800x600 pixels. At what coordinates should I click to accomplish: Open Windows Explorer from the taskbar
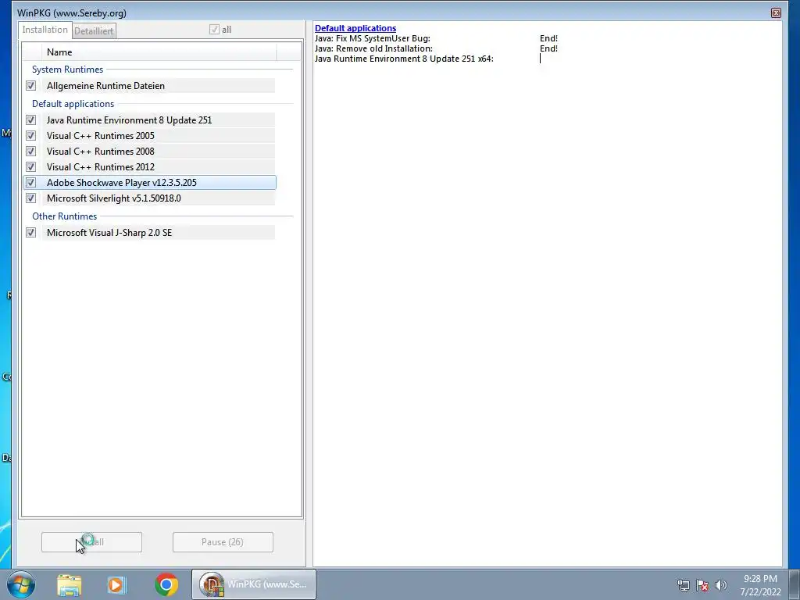(69, 584)
